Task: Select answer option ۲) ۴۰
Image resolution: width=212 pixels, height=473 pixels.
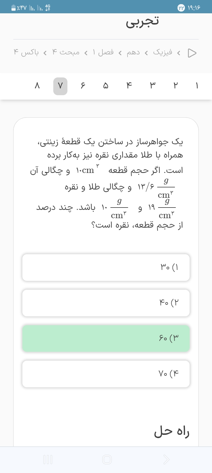Action: 106,303
